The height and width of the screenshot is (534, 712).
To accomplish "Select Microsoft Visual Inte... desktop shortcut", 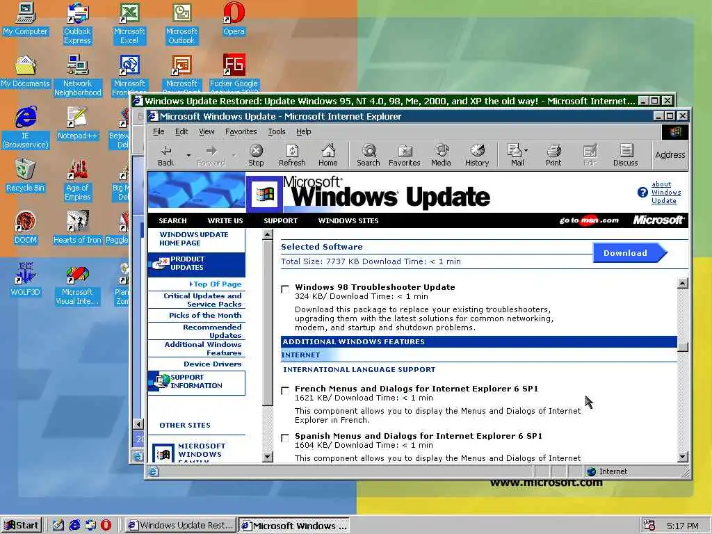I will tap(77, 284).
